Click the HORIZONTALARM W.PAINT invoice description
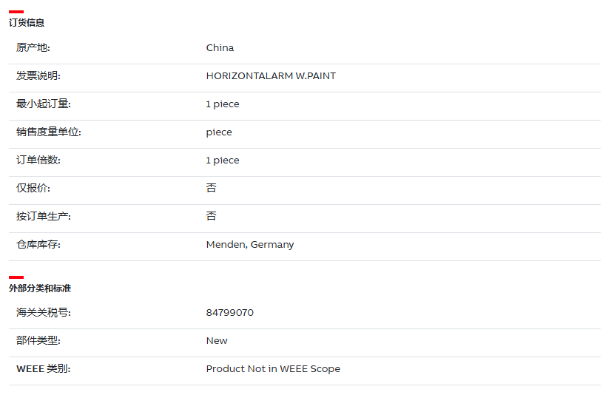 point(271,76)
